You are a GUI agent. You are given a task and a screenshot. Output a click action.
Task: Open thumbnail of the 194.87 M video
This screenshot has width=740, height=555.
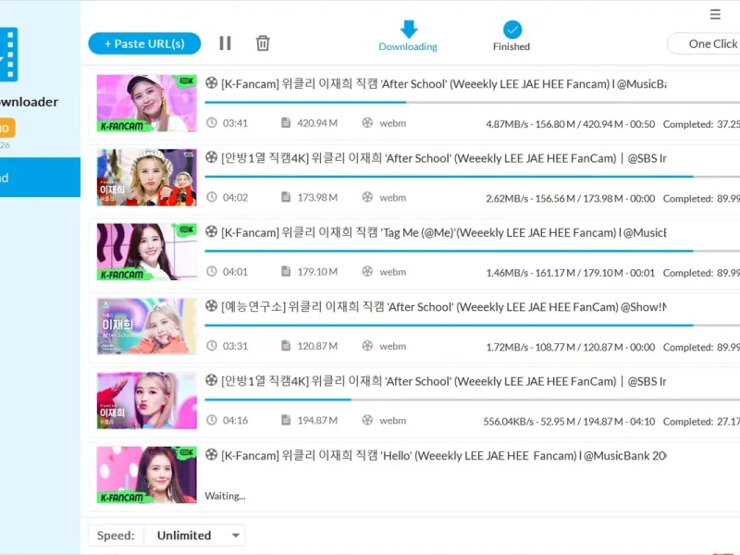pos(147,401)
